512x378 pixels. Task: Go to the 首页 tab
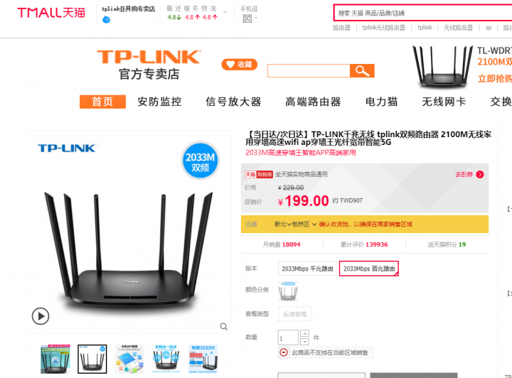pos(102,102)
